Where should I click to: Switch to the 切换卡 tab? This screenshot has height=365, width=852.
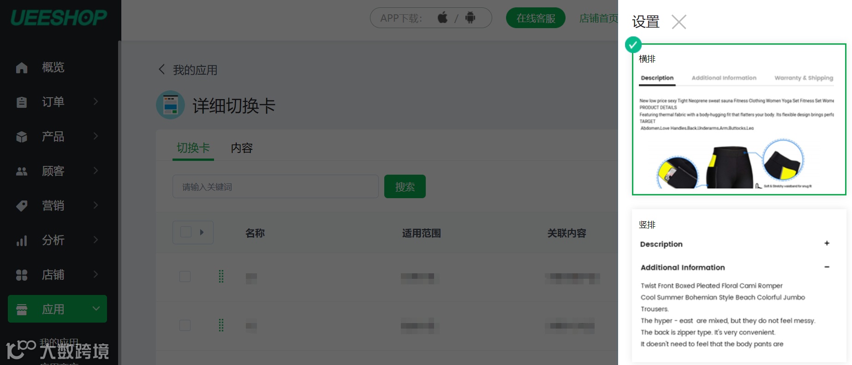(x=193, y=148)
